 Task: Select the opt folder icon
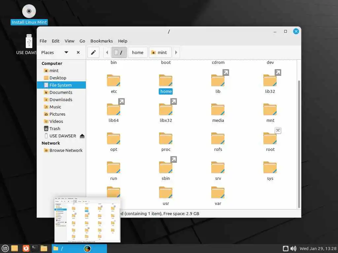tap(114, 139)
